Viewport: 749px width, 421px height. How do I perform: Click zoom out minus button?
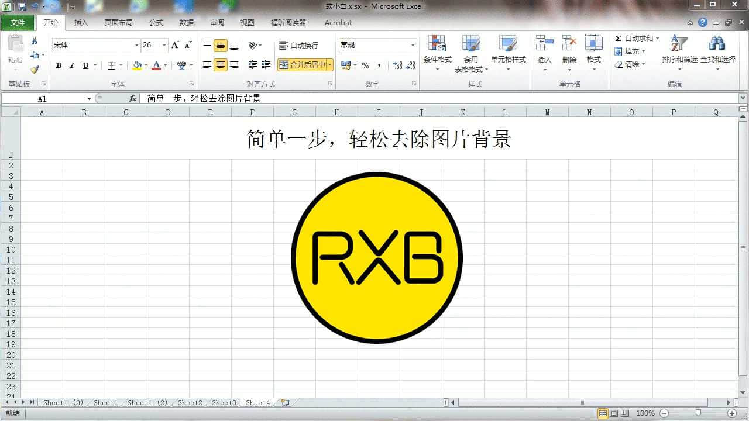coord(664,413)
